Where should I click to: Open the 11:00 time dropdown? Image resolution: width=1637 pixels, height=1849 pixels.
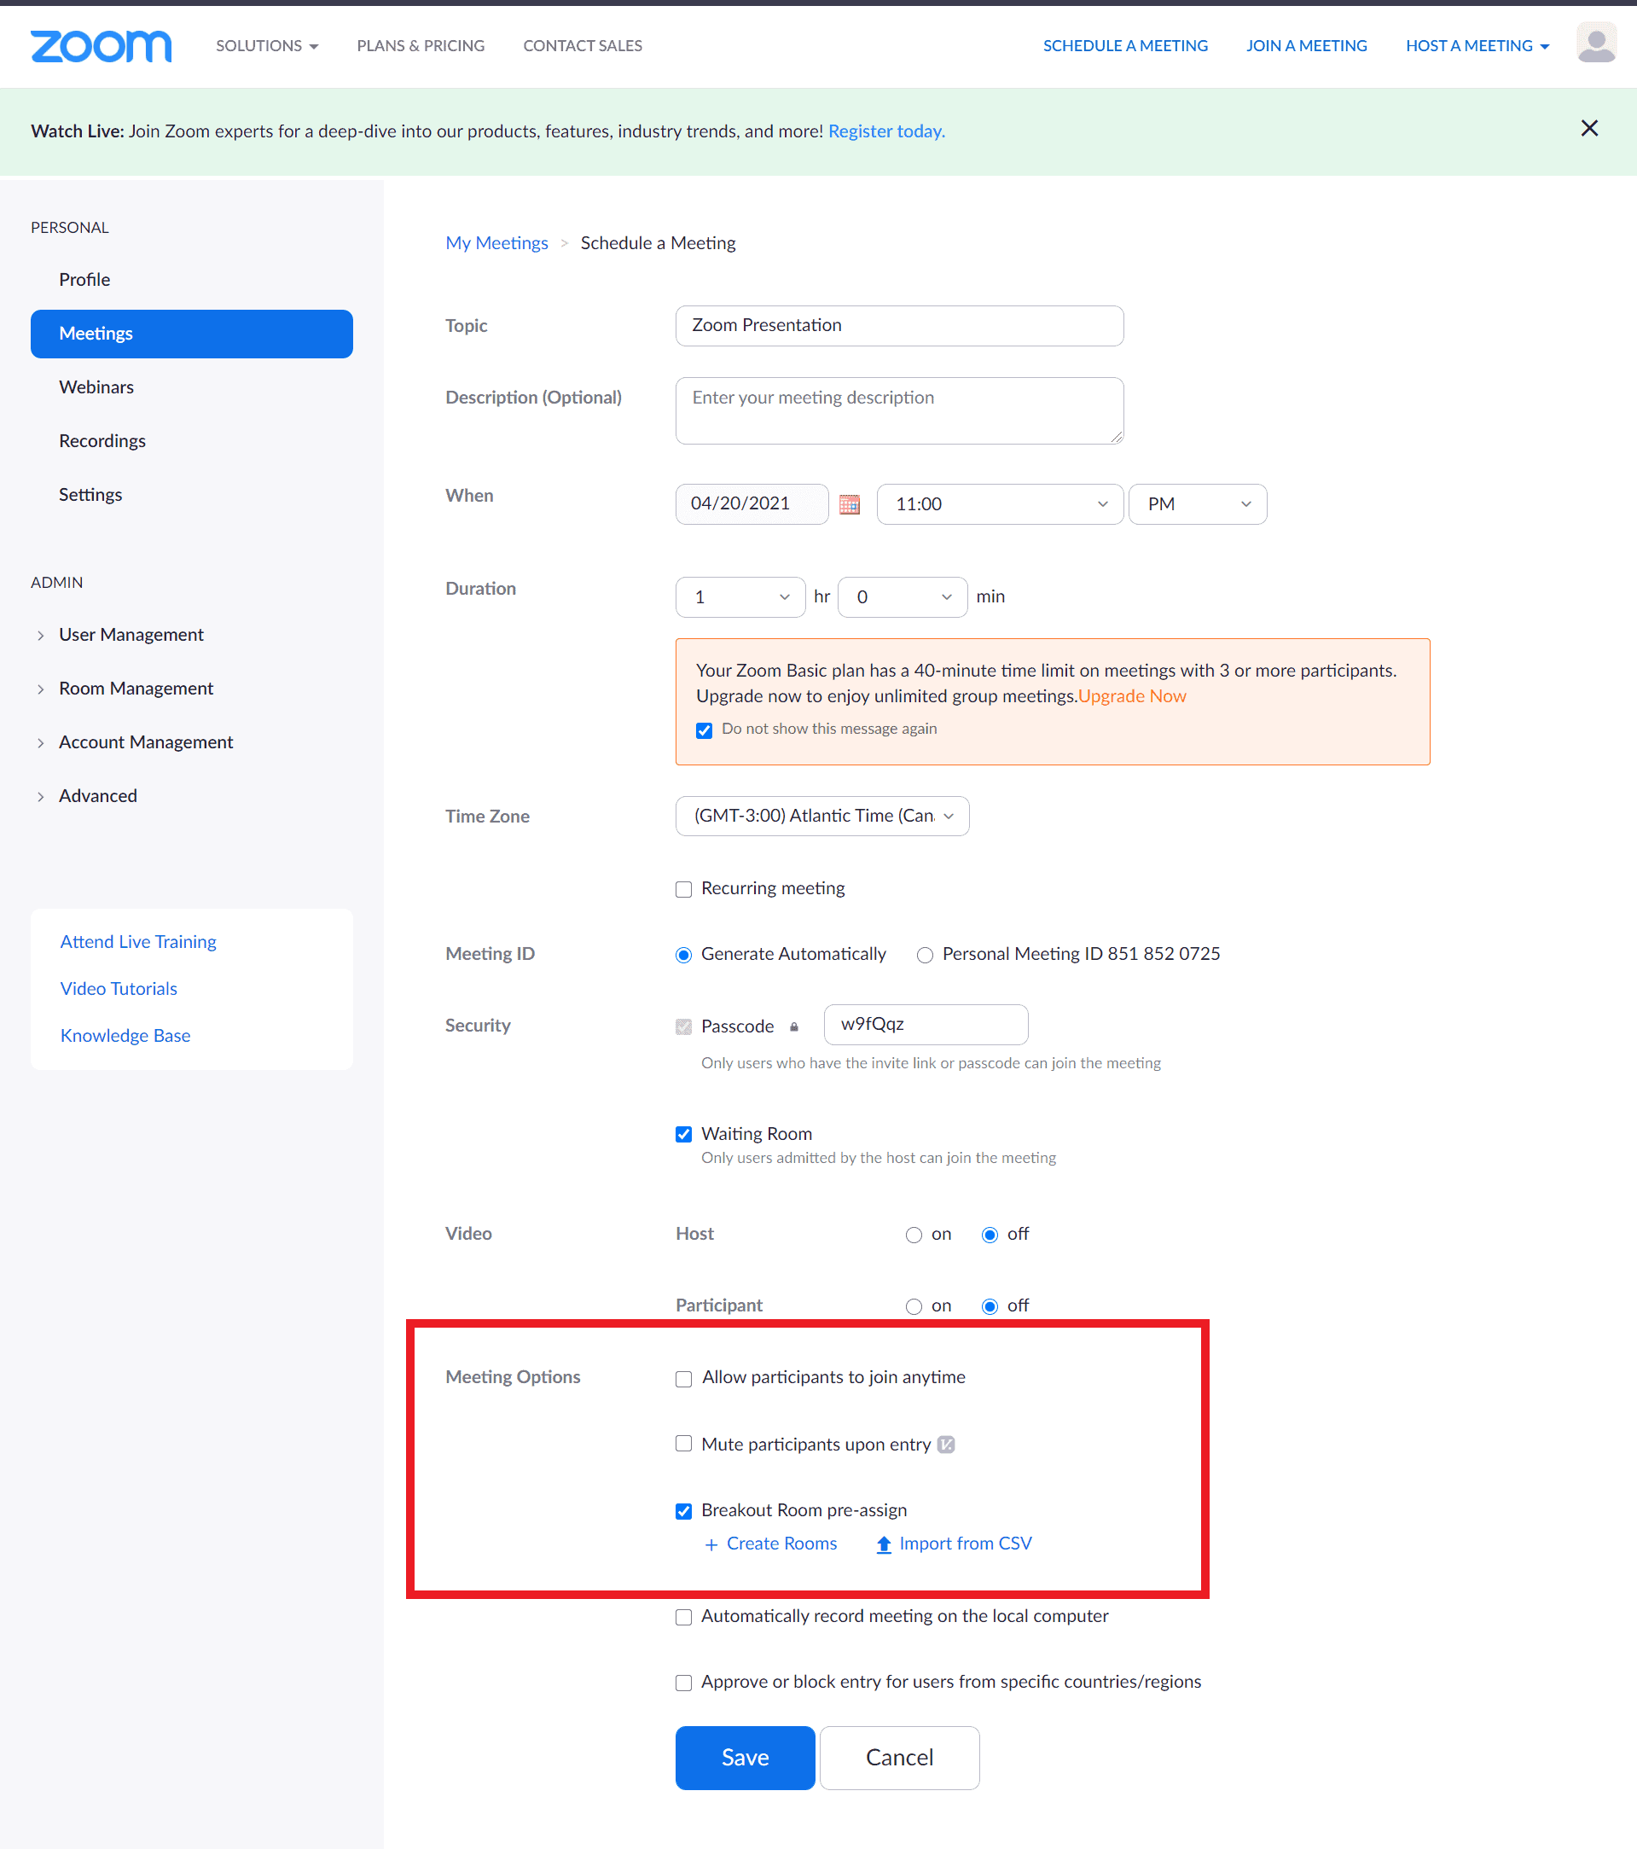point(1000,505)
